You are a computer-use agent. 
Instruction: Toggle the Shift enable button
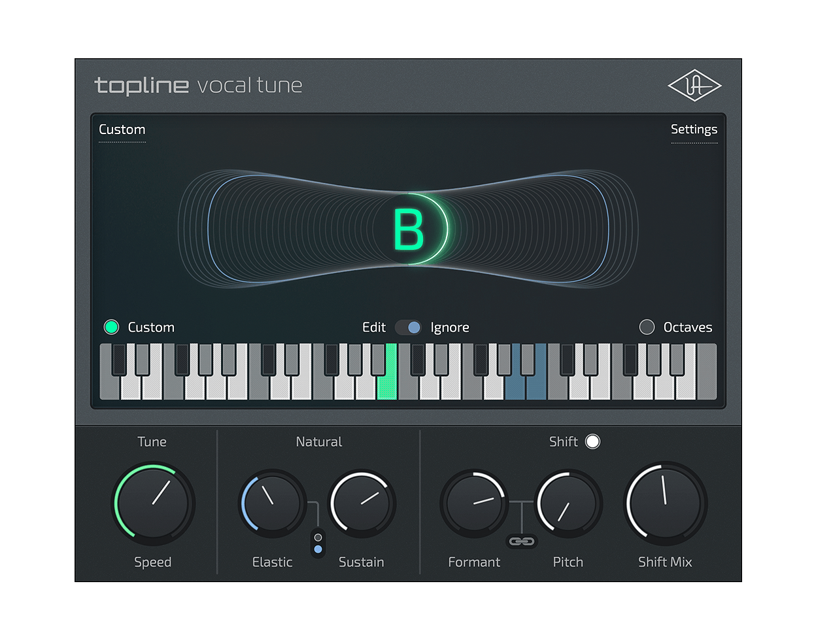click(x=592, y=442)
